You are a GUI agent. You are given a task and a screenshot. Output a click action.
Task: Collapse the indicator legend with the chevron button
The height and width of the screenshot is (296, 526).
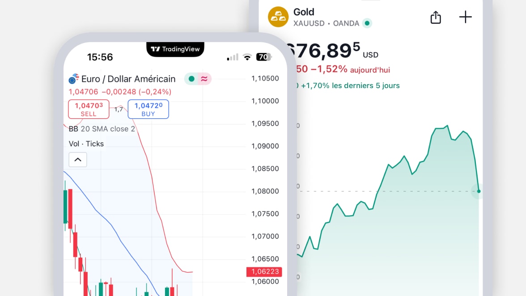pyautogui.click(x=77, y=160)
